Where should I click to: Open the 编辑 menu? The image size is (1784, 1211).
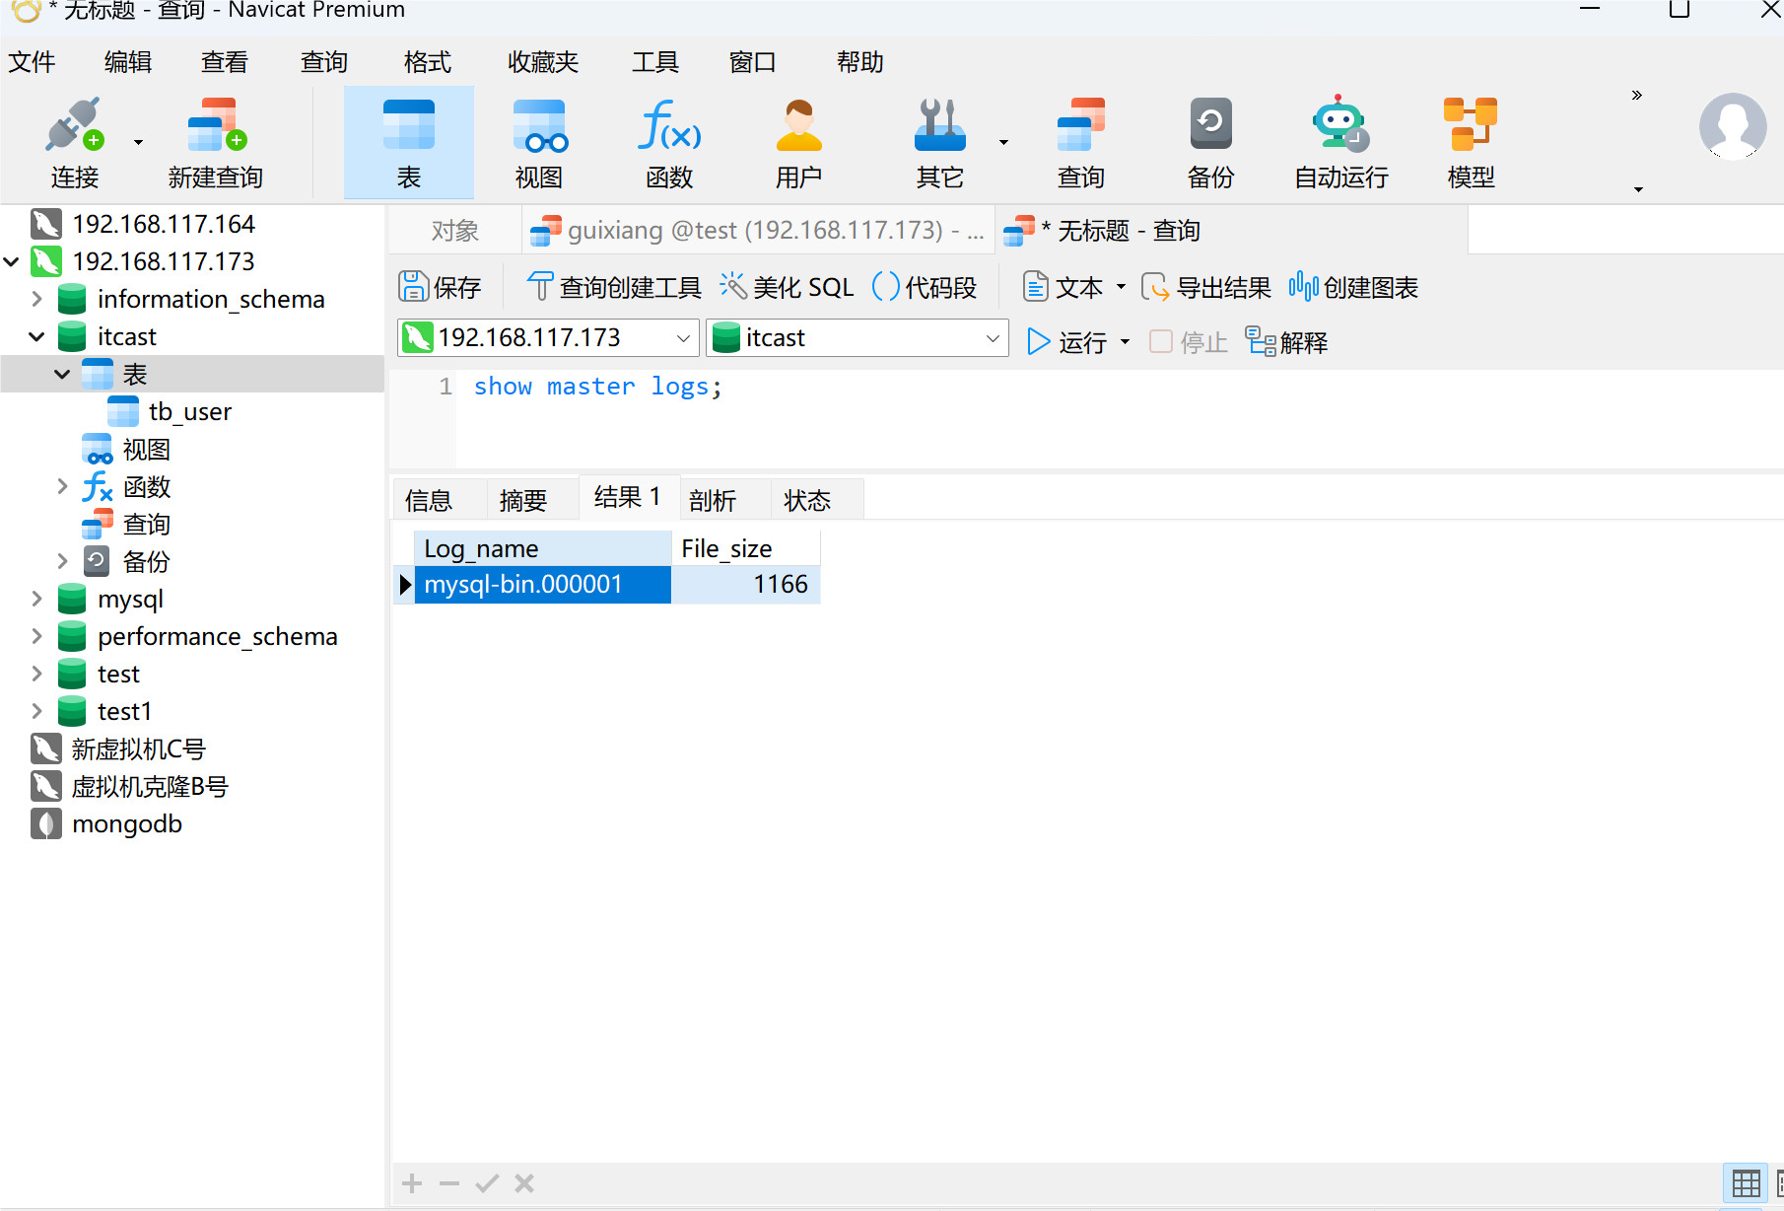pos(128,62)
